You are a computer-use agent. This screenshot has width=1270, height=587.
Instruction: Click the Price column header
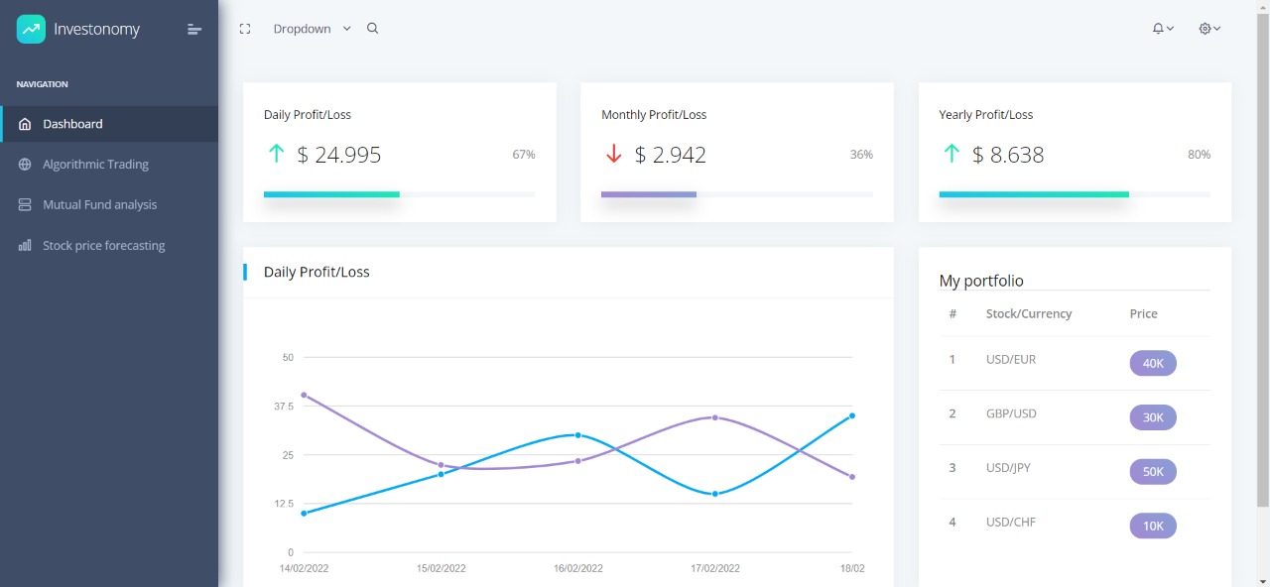1143,313
